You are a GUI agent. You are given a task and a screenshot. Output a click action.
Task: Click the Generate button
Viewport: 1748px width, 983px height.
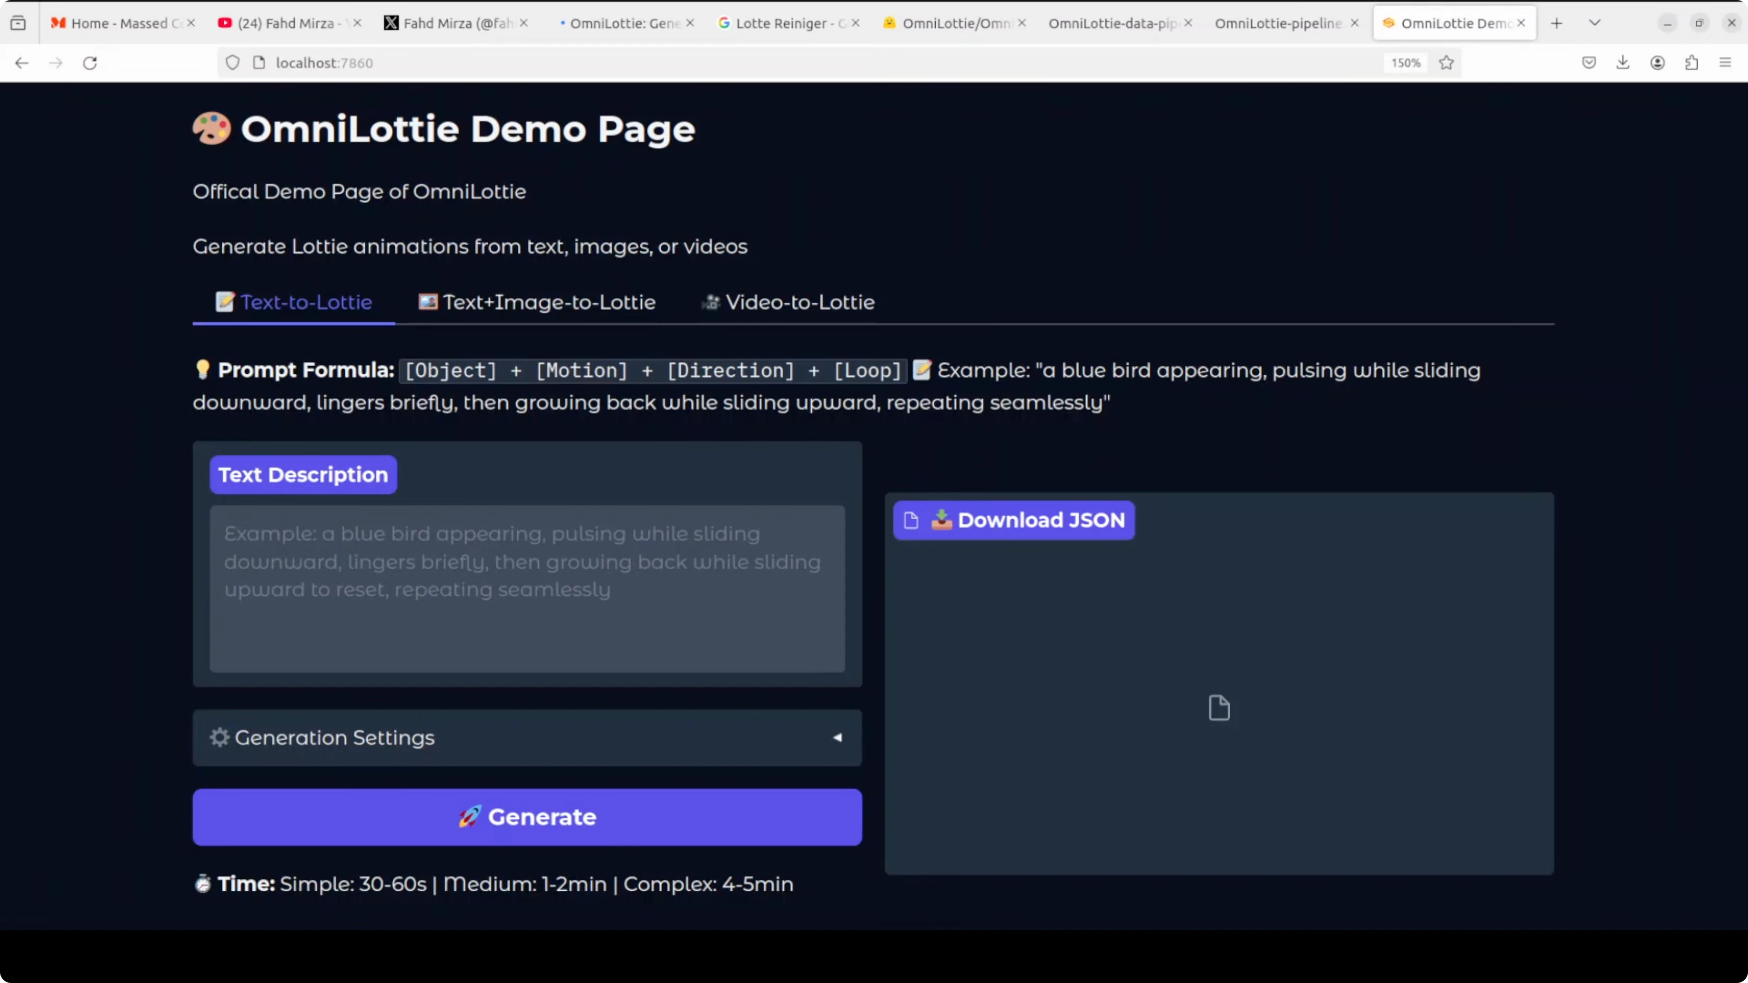click(x=527, y=817)
